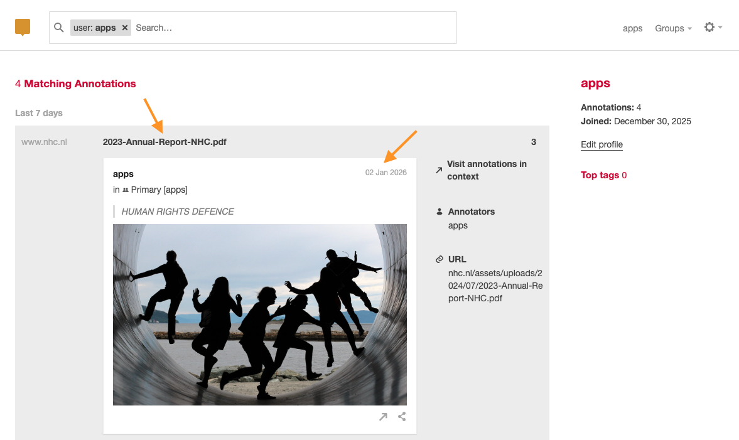
Task: Click the Hypothesis bookmark logo icon
Action: [22, 27]
